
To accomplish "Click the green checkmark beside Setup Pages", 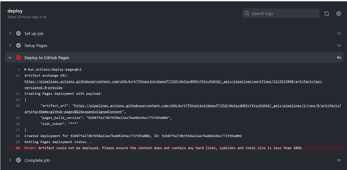I will point(18,45).
